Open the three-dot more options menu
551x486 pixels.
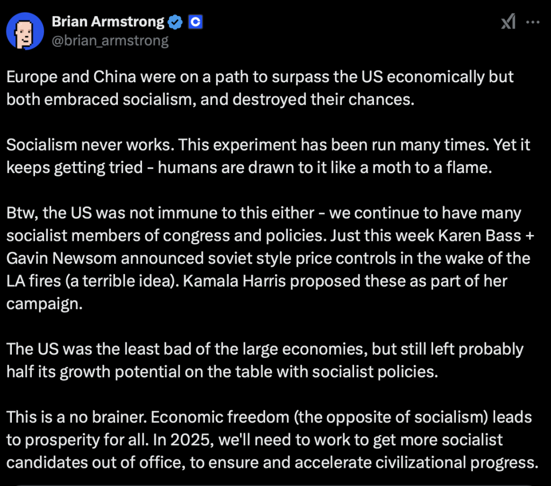click(533, 22)
